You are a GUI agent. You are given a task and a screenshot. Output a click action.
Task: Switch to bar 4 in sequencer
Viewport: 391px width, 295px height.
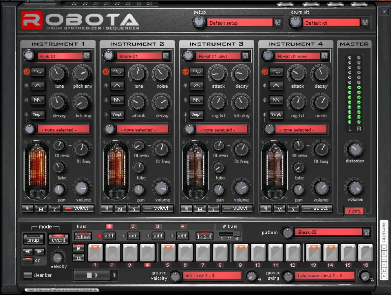click(x=182, y=236)
